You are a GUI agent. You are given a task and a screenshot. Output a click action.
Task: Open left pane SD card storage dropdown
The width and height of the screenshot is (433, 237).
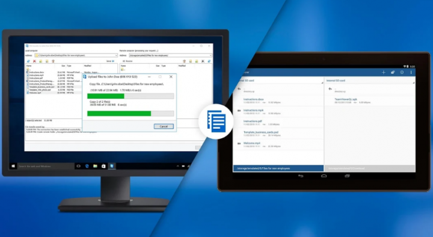[278, 81]
